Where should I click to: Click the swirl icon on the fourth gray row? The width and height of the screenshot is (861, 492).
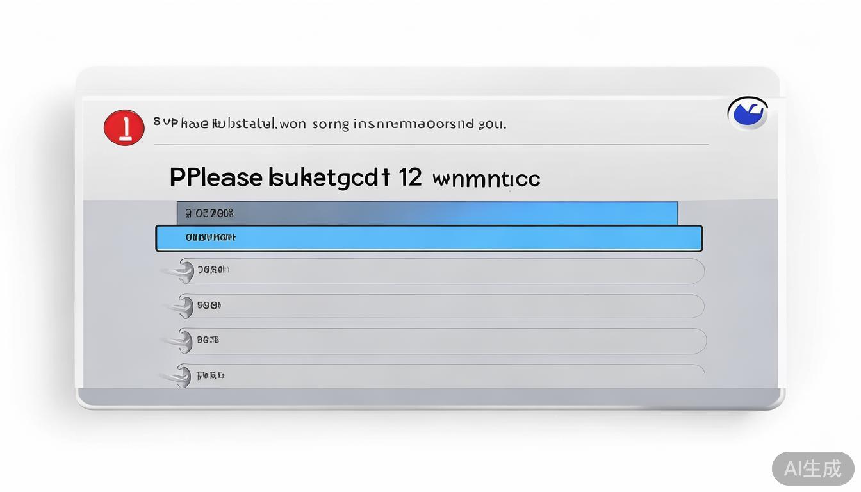tap(184, 375)
